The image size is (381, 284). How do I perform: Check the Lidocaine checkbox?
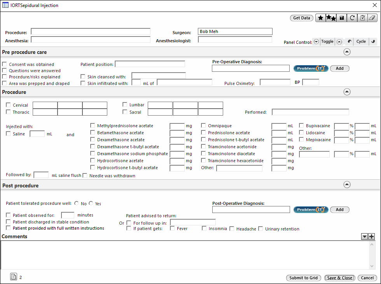[x=302, y=132]
